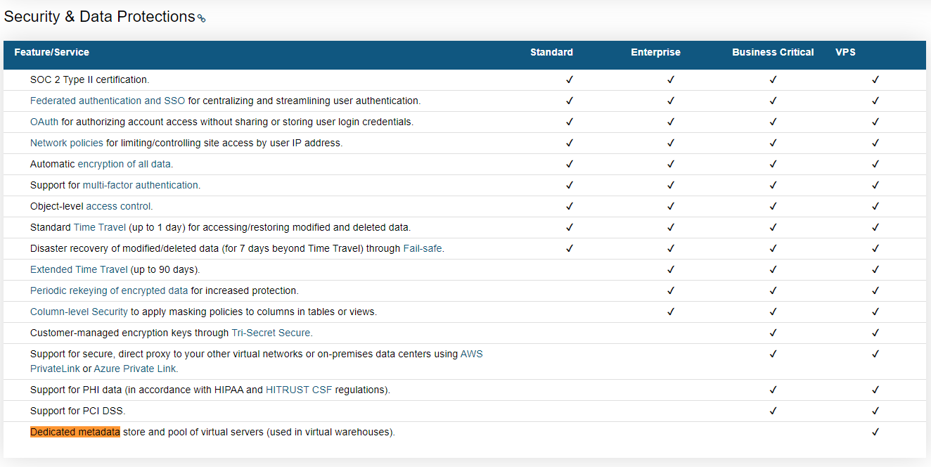Open the access control link

(x=118, y=206)
